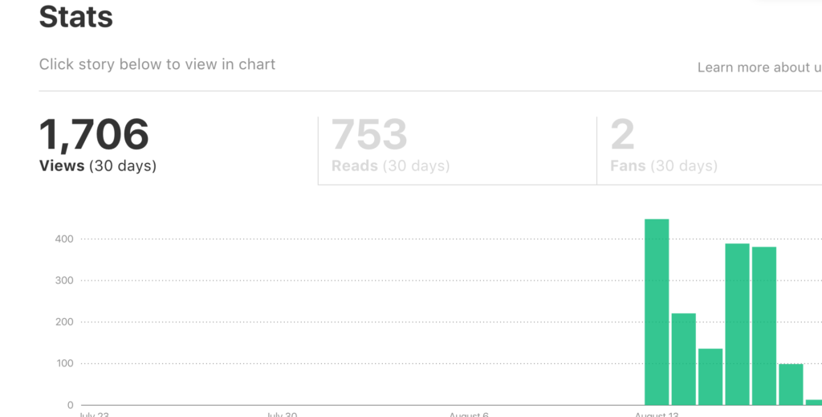Viewport: 822px width, 417px height.
Task: Select the Views (30 days) tab
Action: point(98,146)
